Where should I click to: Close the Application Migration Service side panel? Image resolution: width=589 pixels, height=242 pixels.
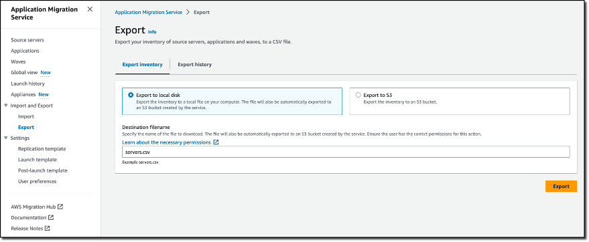[x=90, y=9]
